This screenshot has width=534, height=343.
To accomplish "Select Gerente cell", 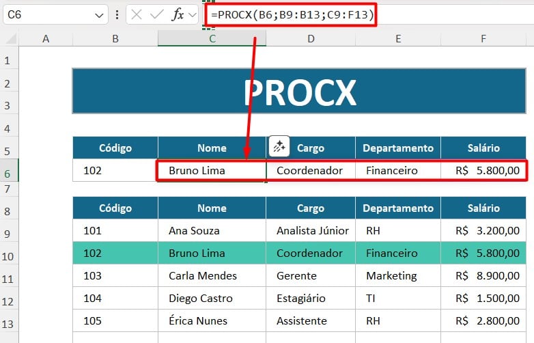I will coord(311,275).
